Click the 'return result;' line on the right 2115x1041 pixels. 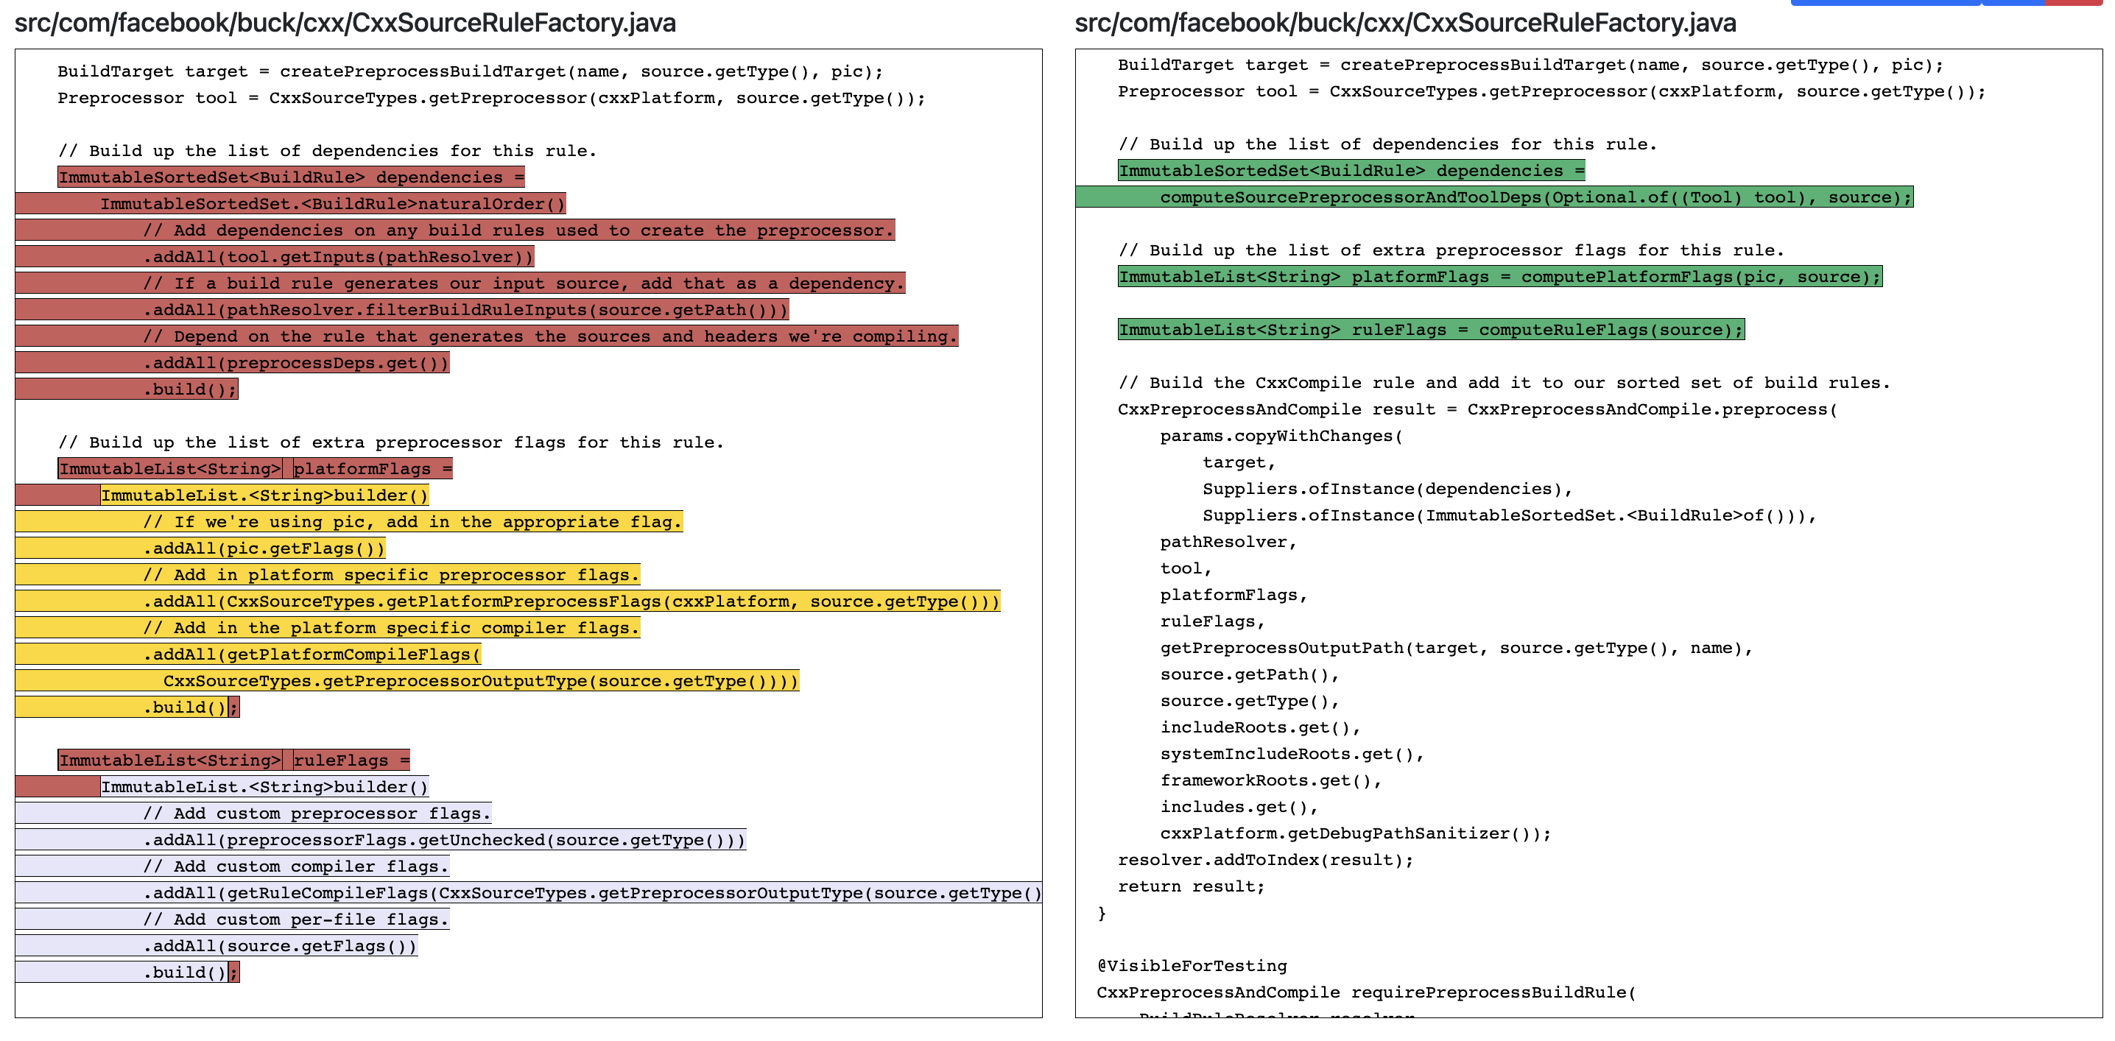tap(1191, 886)
